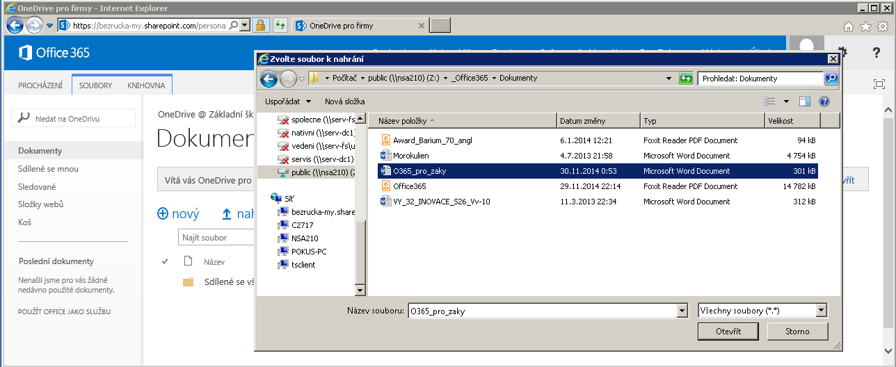Toggle focus-on-content icon in SharePoint
Image resolution: width=896 pixels, height=367 pixels.
coord(879,83)
